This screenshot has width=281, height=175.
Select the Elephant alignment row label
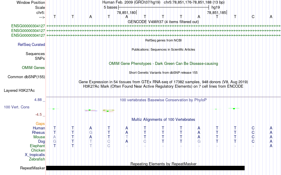coord(37,146)
